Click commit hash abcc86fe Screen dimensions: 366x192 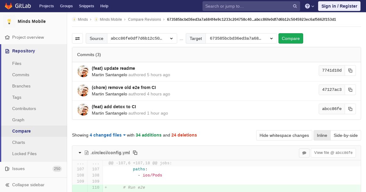point(332,109)
